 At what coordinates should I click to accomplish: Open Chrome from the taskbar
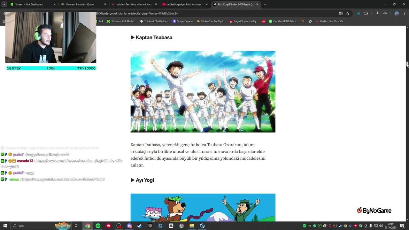pos(88,226)
